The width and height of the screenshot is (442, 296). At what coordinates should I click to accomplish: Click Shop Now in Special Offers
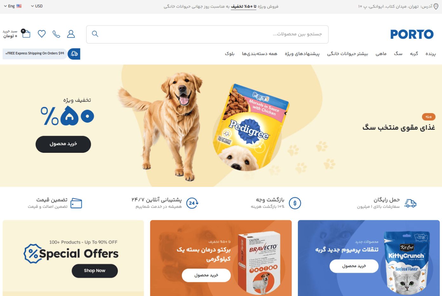click(95, 271)
